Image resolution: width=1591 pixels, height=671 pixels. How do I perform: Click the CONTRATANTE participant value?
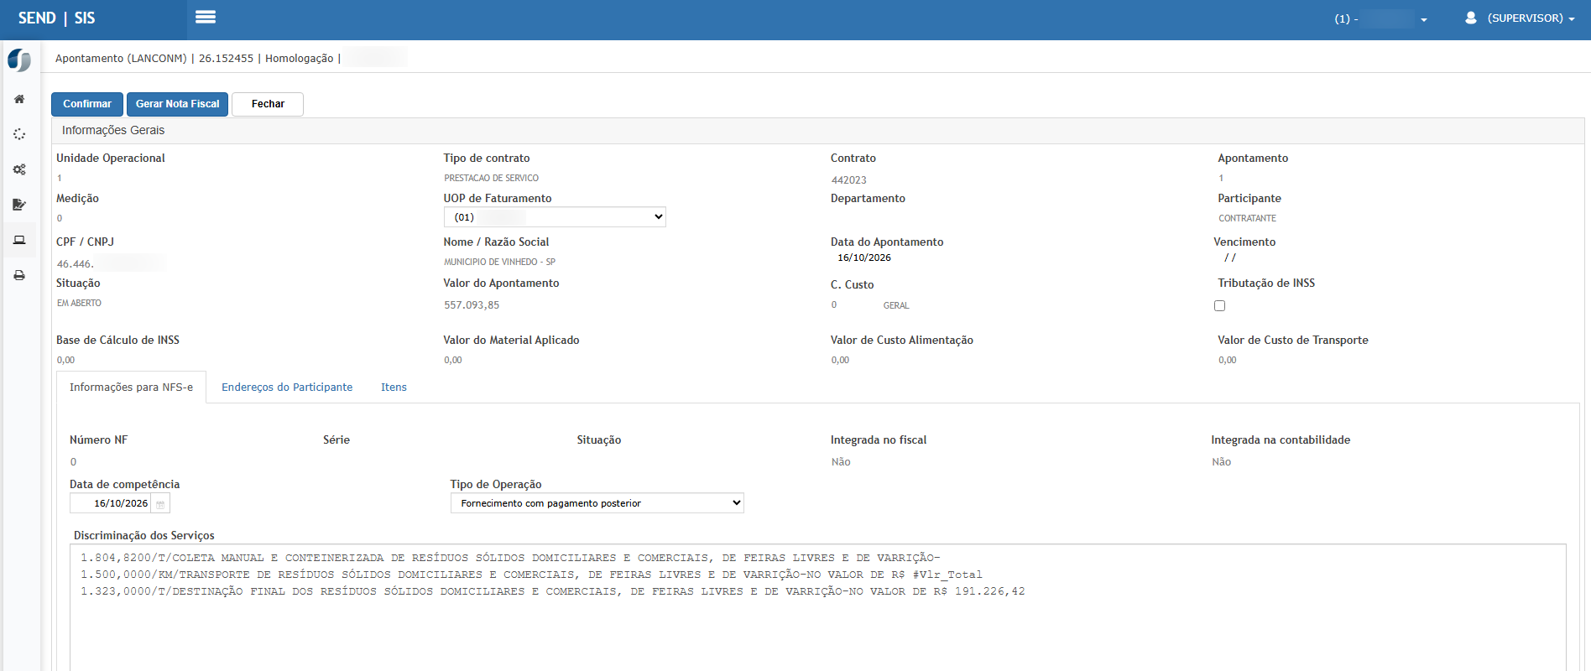point(1247,218)
